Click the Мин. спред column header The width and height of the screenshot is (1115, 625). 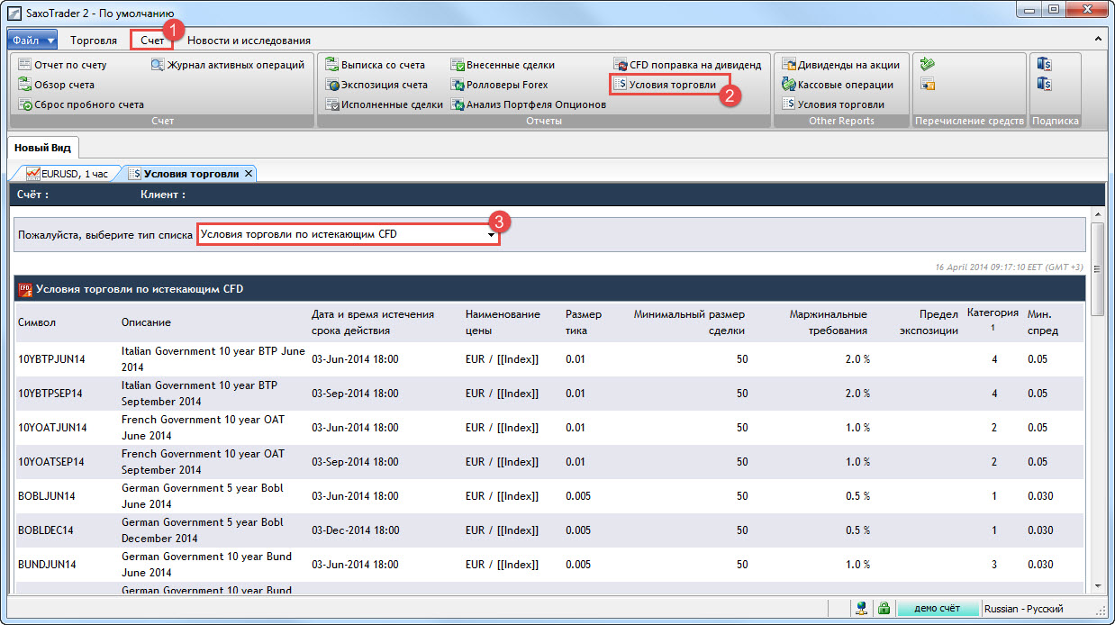pyautogui.click(x=1043, y=322)
